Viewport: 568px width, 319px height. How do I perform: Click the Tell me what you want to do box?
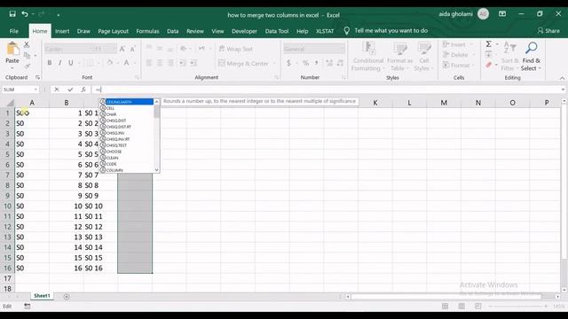tap(390, 31)
